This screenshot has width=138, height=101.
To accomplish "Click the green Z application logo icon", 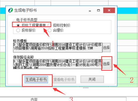I will (x=10, y=10).
